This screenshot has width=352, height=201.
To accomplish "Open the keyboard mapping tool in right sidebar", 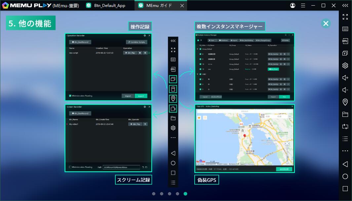I will coord(345,29).
